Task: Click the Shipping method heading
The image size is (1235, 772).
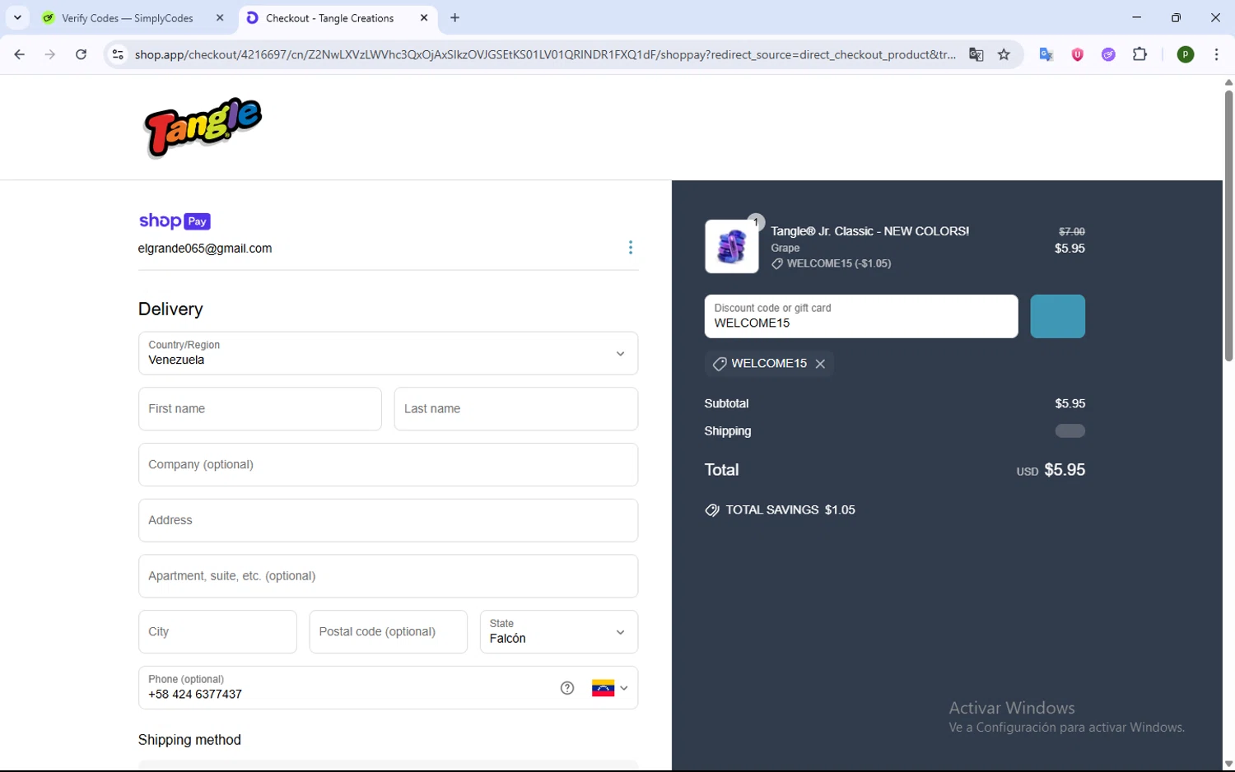Action: point(189,740)
